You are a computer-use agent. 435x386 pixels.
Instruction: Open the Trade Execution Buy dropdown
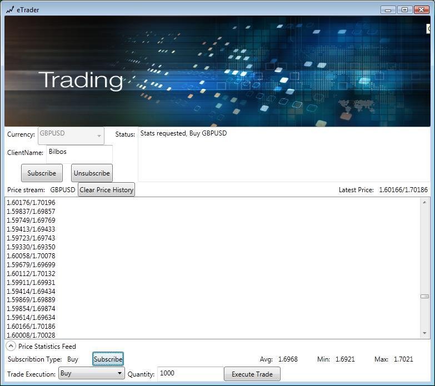(92, 373)
